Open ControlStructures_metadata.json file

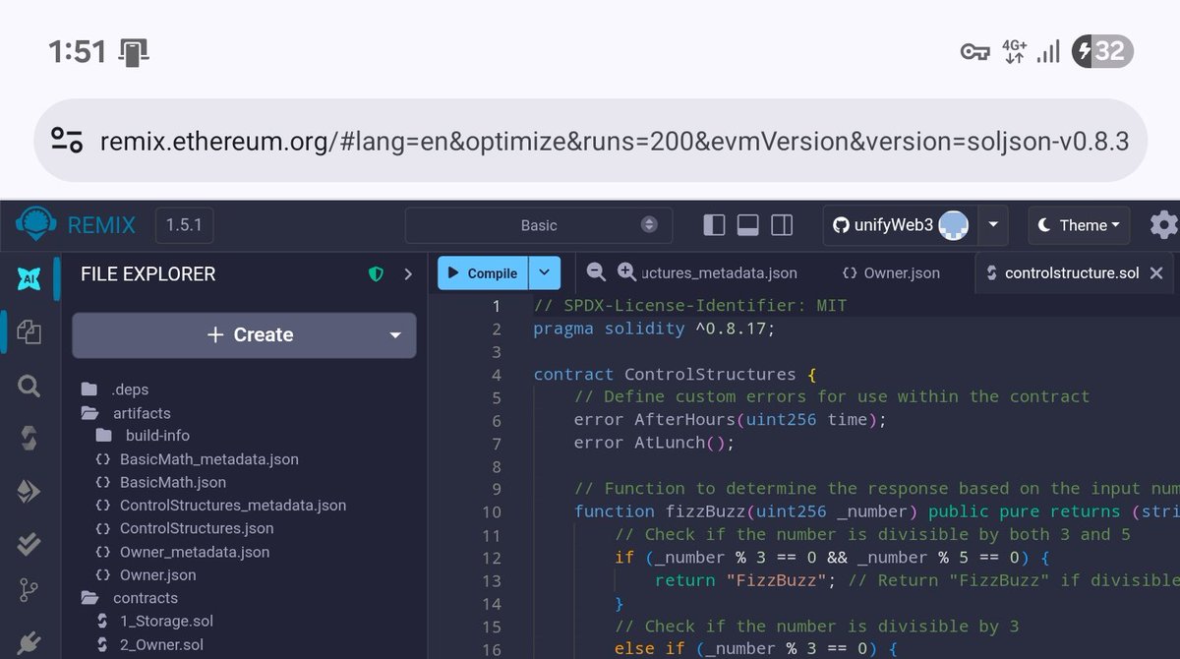click(232, 506)
